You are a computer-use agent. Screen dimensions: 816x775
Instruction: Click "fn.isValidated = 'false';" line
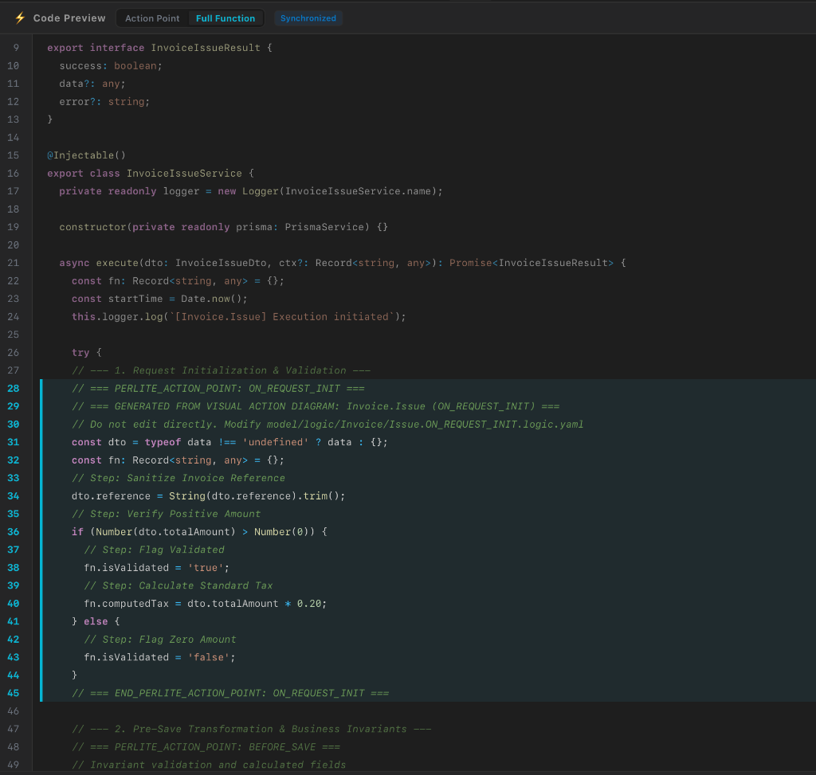click(x=159, y=657)
